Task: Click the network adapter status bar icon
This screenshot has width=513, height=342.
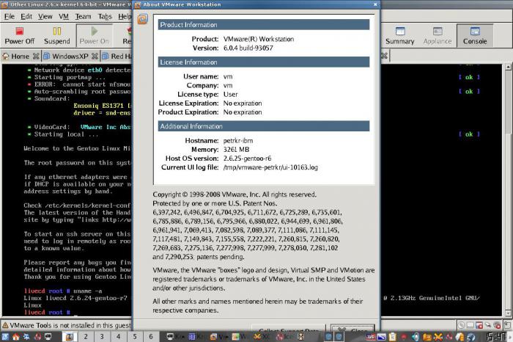Action: click(x=488, y=325)
